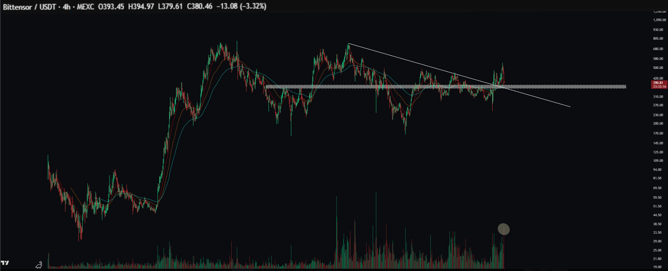Click the 19.00 label on price axis

[x=657, y=267]
